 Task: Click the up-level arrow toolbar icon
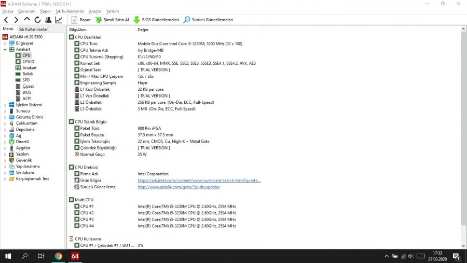[x=27, y=20]
